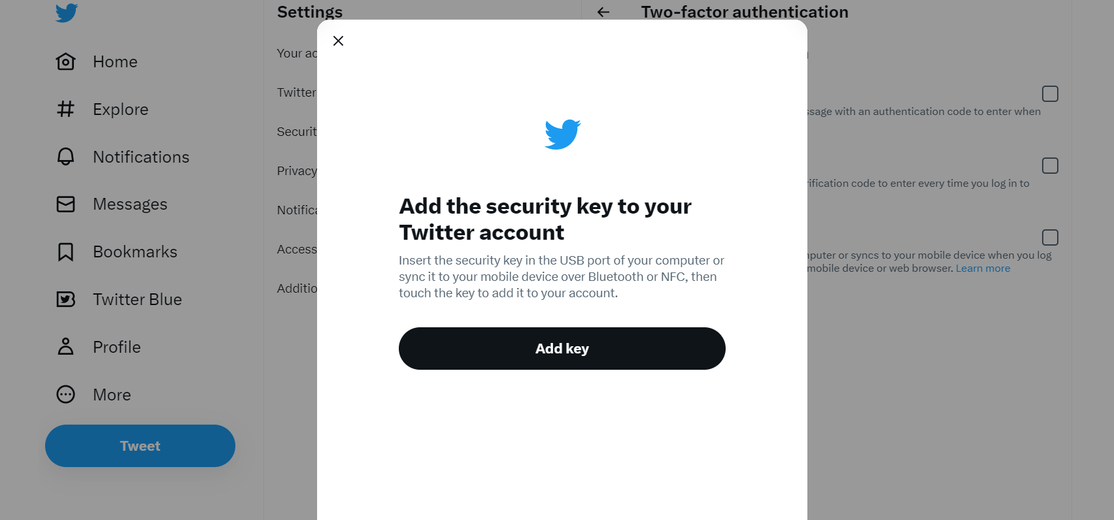Go back with the left arrow
1114x520 pixels.
click(x=603, y=12)
